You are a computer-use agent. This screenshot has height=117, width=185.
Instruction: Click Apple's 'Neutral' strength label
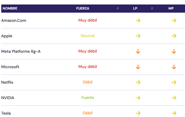click(87, 36)
